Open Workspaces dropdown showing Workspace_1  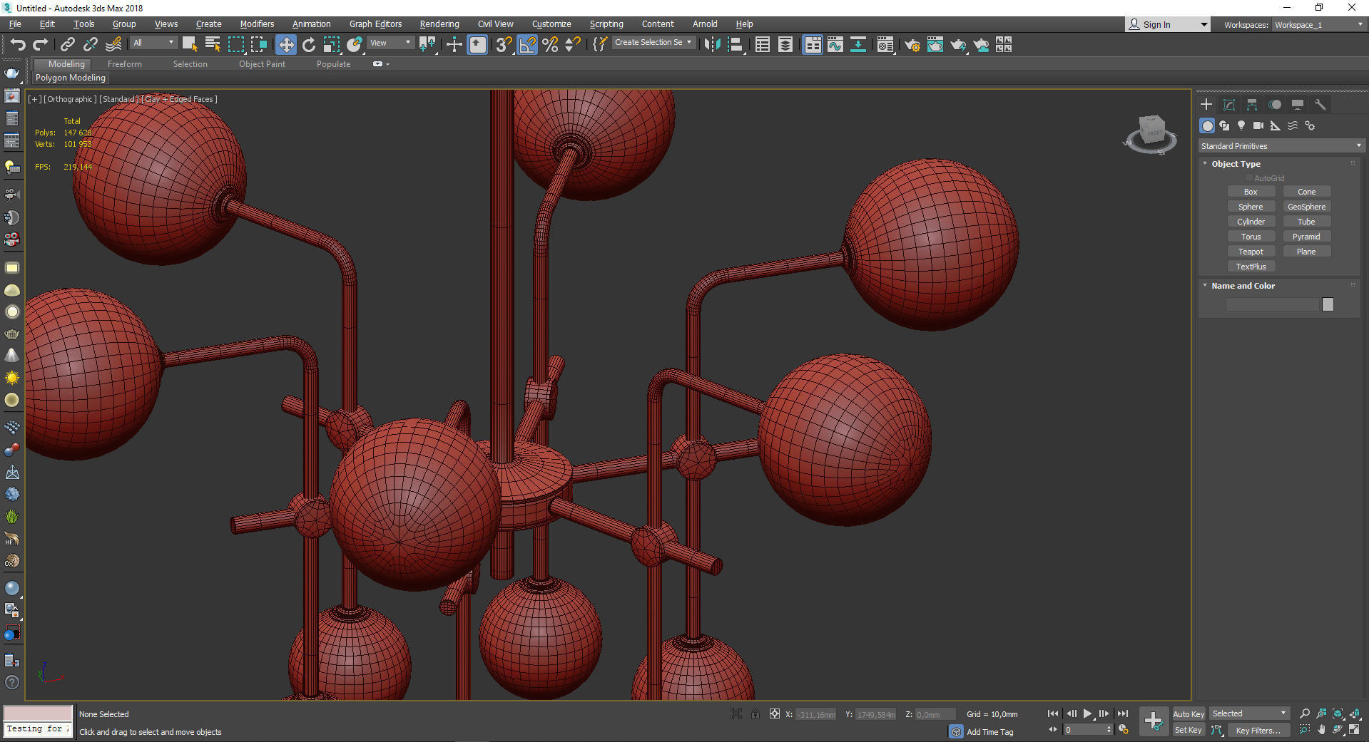[1319, 25]
